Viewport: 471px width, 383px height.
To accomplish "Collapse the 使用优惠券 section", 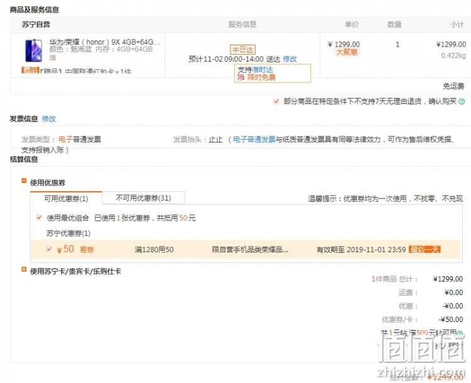I will pyautogui.click(x=24, y=181).
